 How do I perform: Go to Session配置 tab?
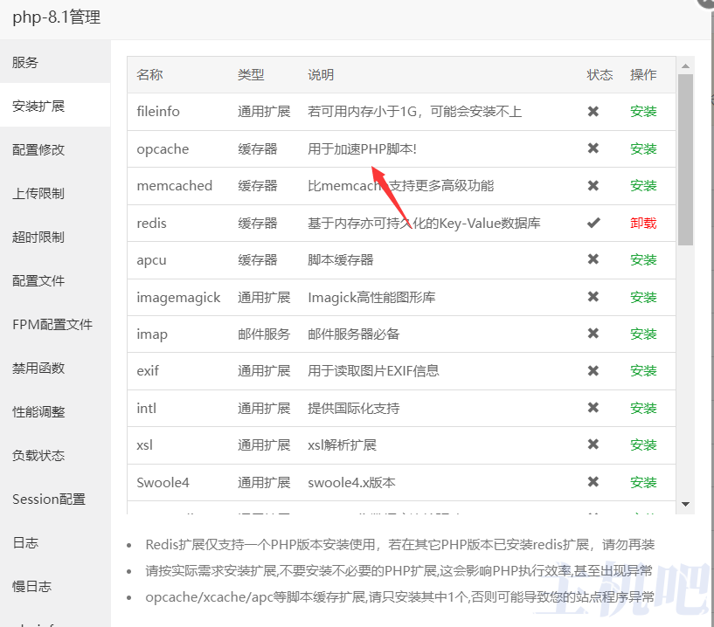pos(49,500)
